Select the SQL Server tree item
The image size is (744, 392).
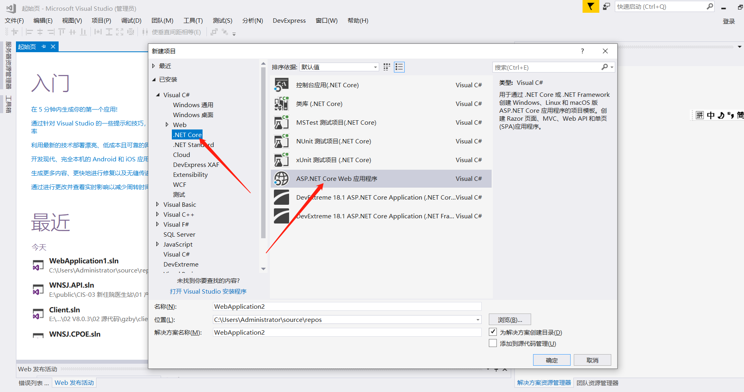(x=179, y=234)
